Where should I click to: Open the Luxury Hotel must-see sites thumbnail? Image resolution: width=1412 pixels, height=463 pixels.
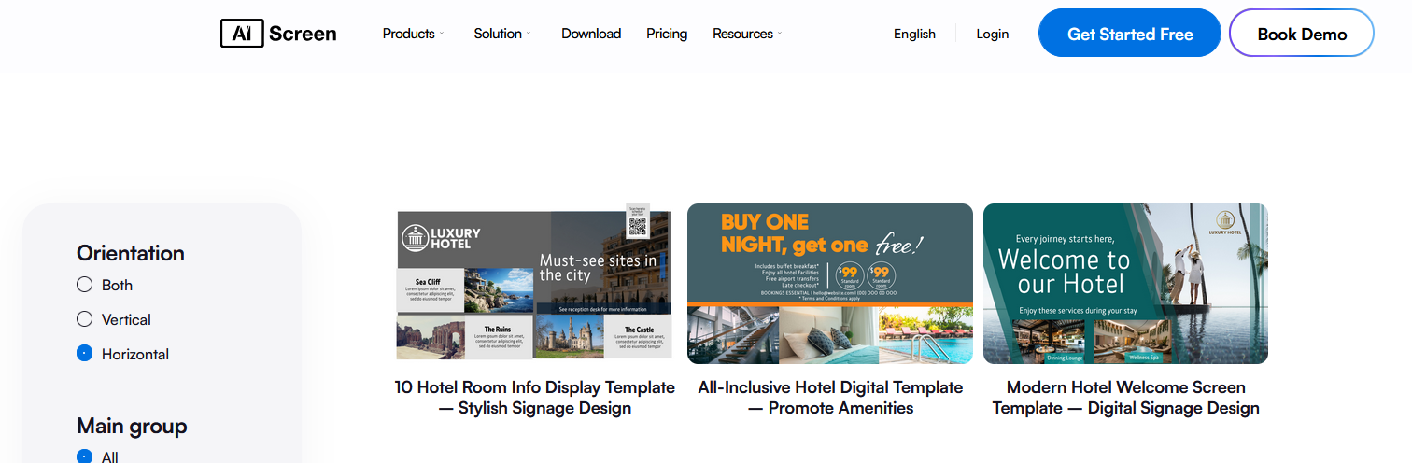click(534, 284)
